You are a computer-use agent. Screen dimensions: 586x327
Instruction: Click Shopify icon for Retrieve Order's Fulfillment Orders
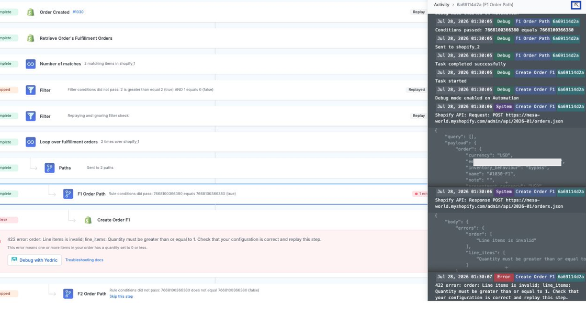(31, 38)
